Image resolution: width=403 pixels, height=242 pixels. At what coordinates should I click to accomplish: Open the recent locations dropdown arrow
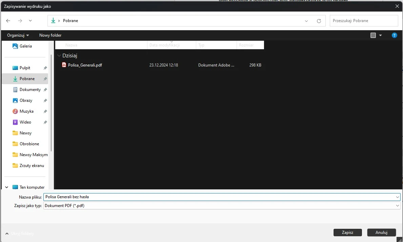coord(31,21)
